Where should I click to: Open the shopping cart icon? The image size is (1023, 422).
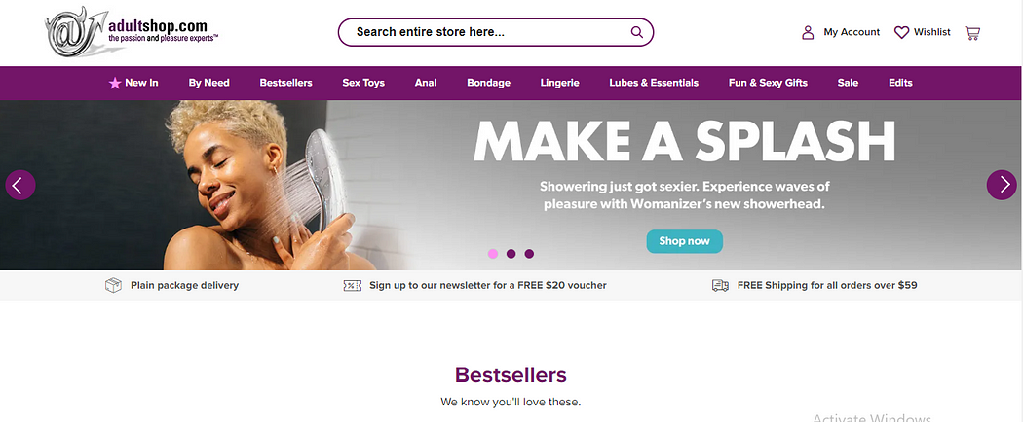coord(972,32)
